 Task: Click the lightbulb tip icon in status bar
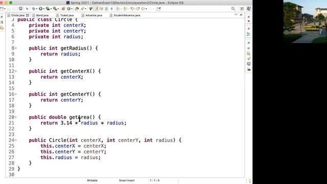click(250, 180)
